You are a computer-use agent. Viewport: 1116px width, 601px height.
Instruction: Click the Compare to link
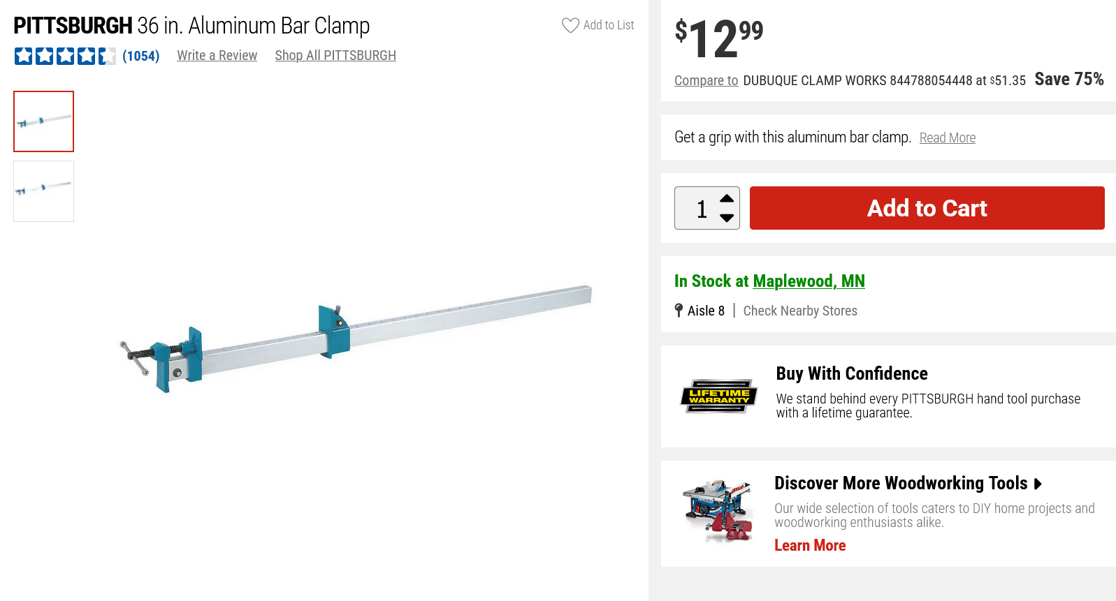(706, 81)
